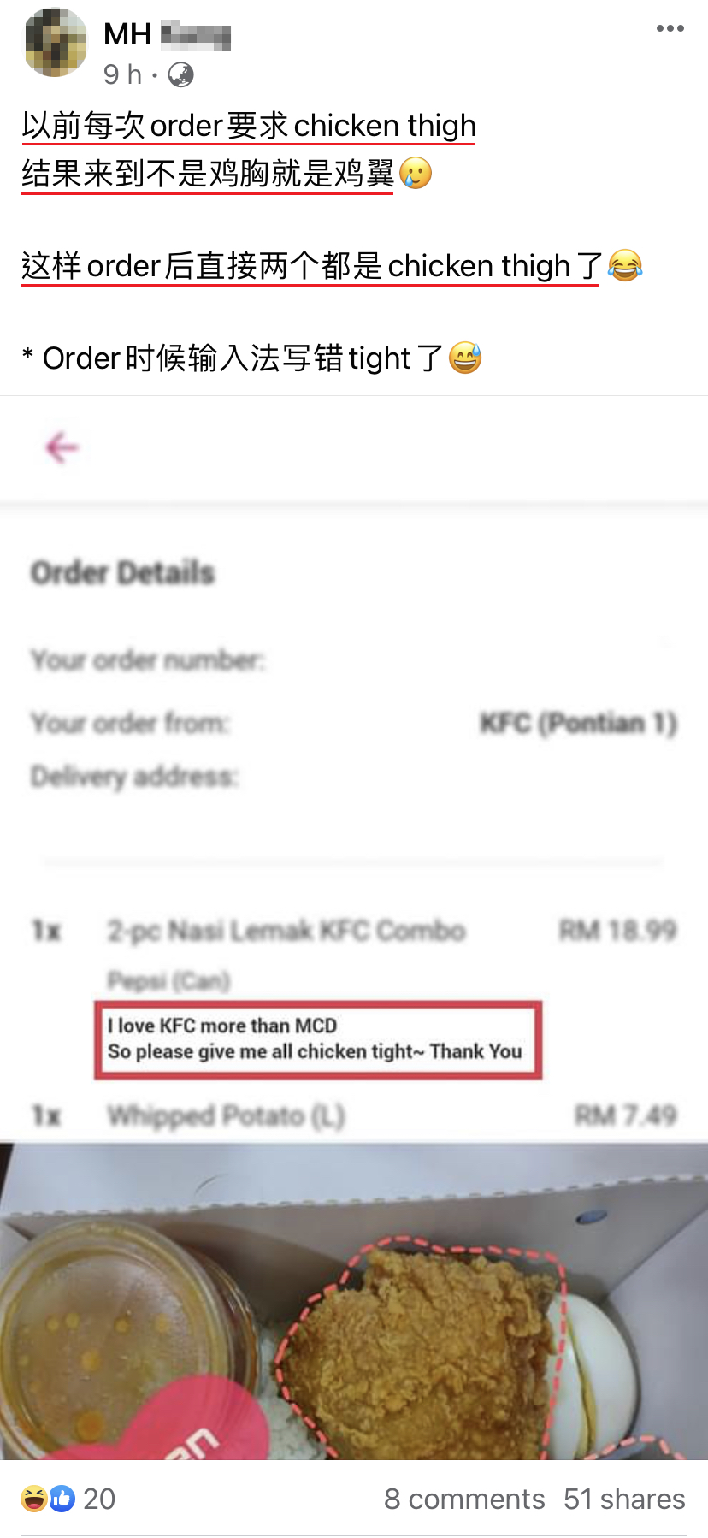This screenshot has height=1538, width=708.
Task: Open the fried chicken box photo
Action: (x=354, y=1301)
